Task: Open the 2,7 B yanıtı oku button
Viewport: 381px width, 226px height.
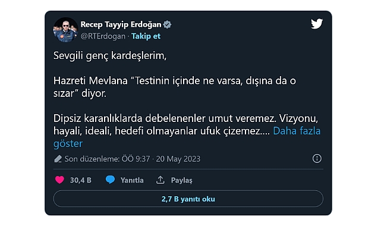Action: [188, 199]
